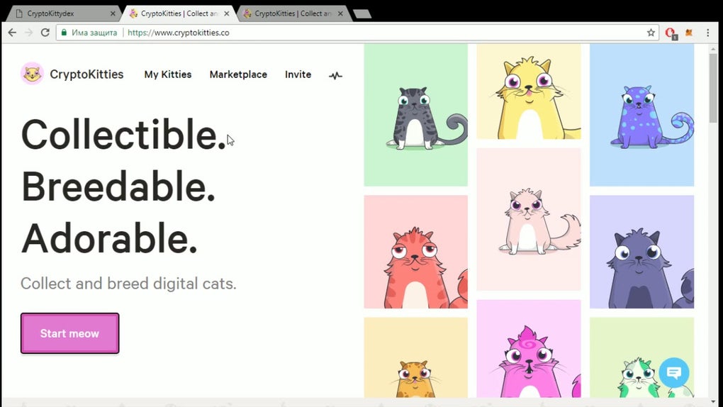Viewport: 723px width, 407px height.
Task: Click the browser forward arrow
Action: tap(28, 33)
